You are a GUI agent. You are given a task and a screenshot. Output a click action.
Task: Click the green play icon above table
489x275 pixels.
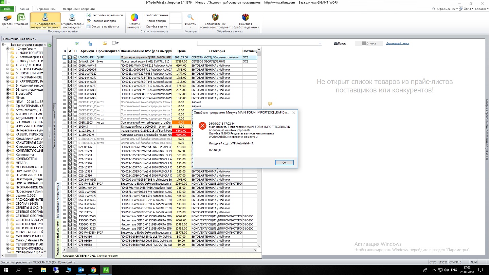[x=77, y=43]
